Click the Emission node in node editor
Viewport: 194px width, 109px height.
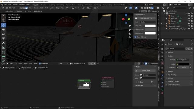tap(84, 84)
